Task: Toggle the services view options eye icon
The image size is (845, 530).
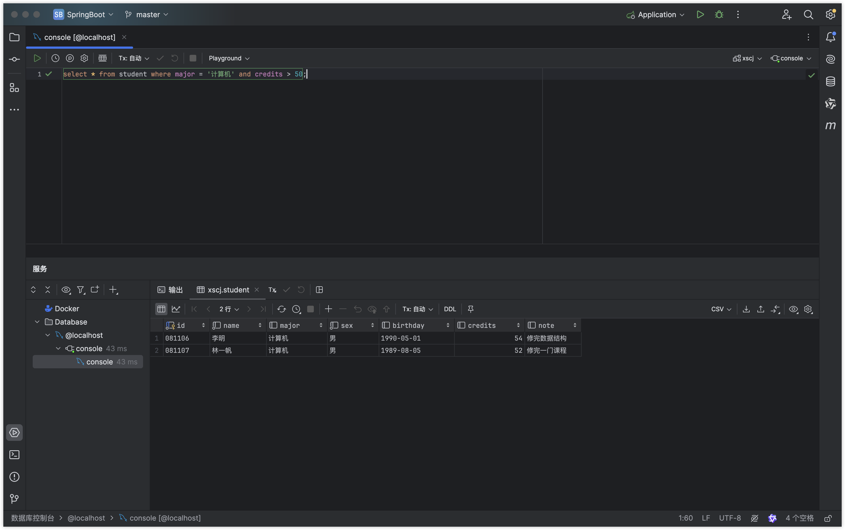Action: pos(66,290)
